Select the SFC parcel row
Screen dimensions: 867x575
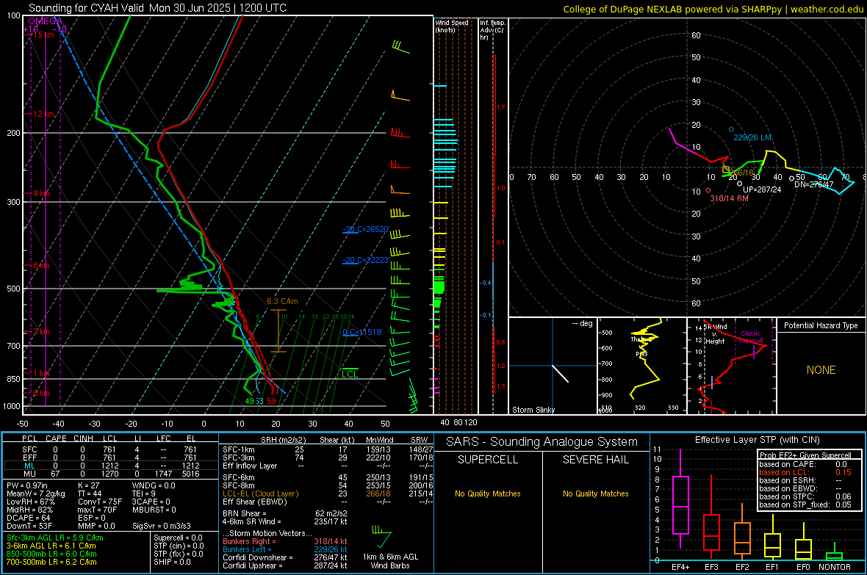coord(111,449)
